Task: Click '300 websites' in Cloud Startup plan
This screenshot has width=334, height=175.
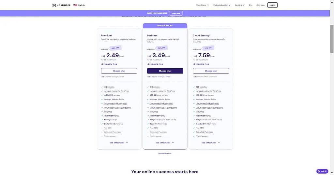Action: [x=201, y=87]
